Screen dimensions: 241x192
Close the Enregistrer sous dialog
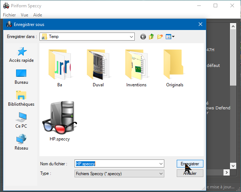point(200,24)
